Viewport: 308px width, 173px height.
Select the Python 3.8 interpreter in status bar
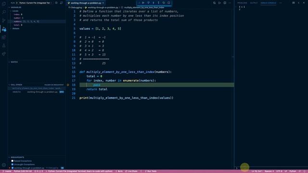coord(23,171)
